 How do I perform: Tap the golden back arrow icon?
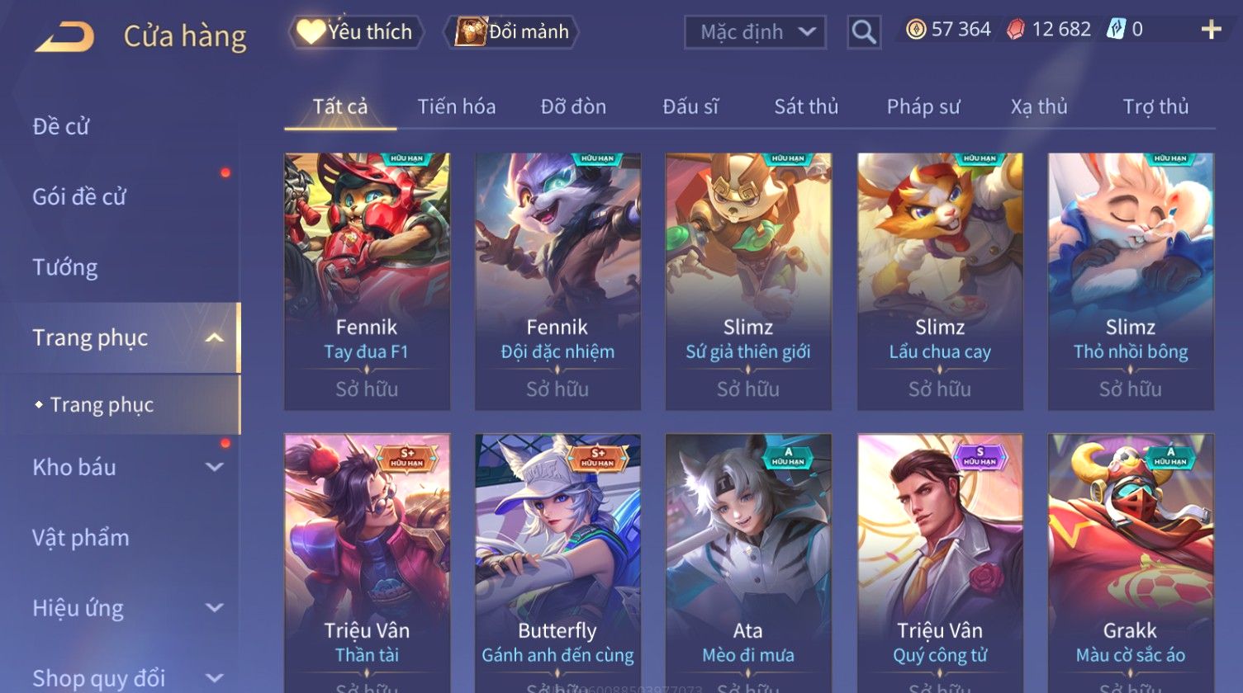[64, 36]
